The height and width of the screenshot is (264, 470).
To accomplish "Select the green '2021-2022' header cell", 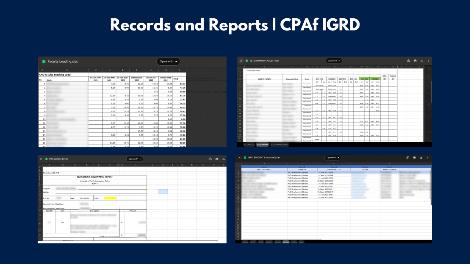I will 365,78.
